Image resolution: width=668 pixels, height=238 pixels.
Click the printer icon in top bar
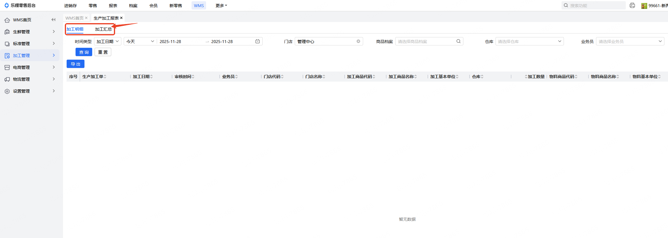[632, 5]
